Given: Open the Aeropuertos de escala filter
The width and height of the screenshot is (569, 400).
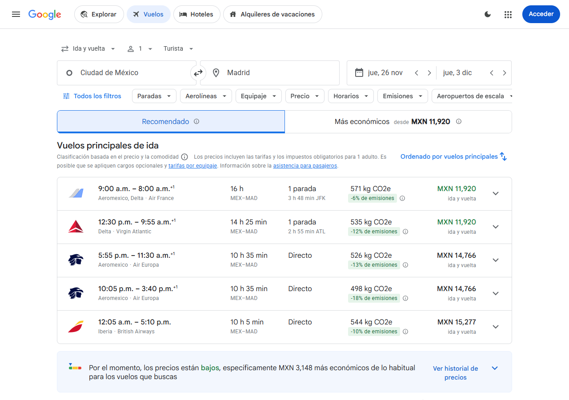Looking at the screenshot, I should click(472, 96).
